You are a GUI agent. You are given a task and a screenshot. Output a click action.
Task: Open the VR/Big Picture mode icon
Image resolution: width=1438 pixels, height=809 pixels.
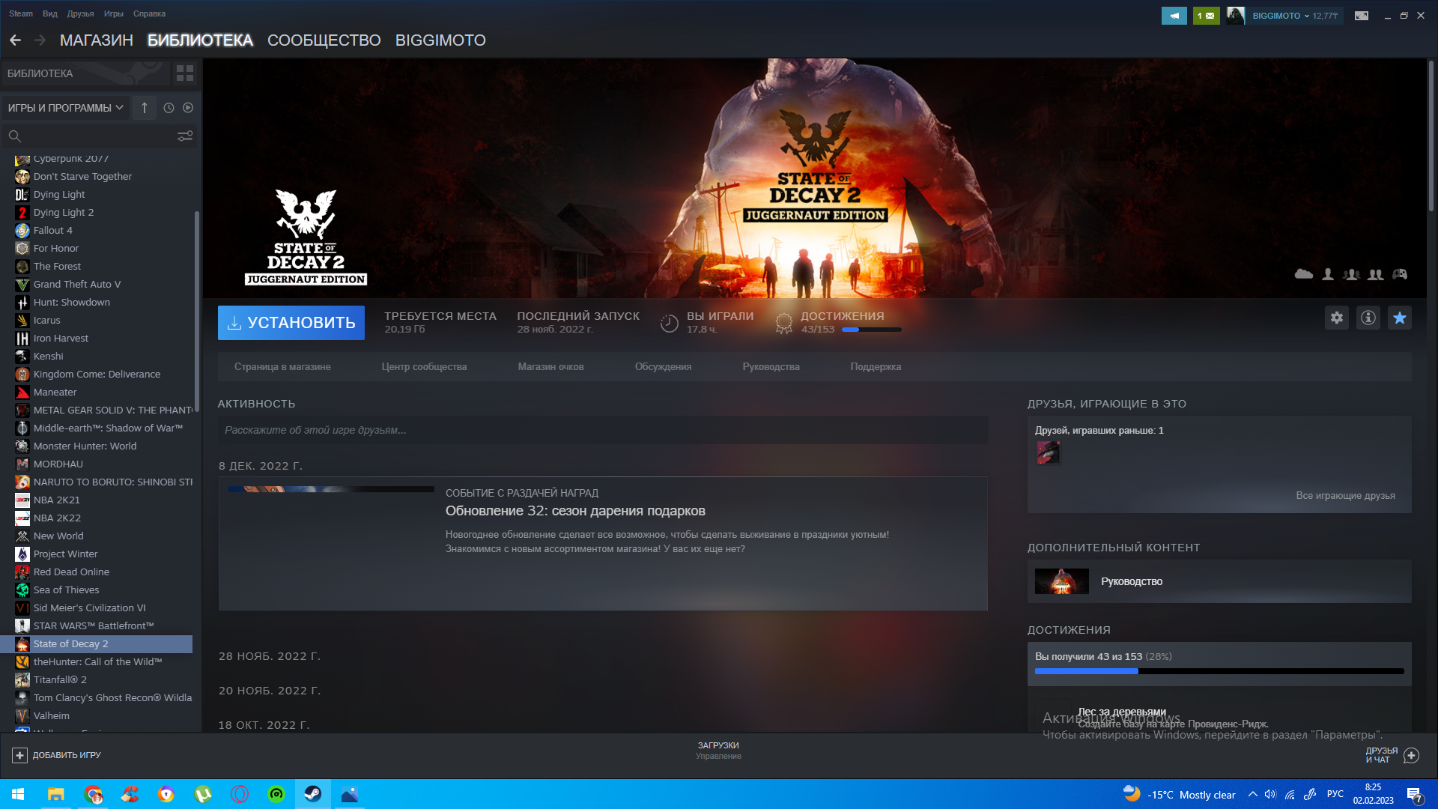click(x=1362, y=16)
